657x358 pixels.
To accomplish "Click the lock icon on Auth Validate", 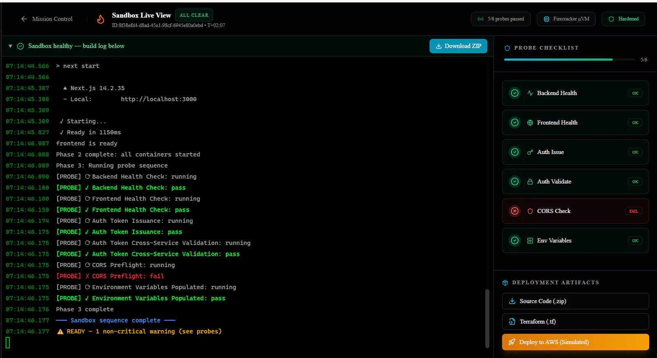I will (530, 181).
